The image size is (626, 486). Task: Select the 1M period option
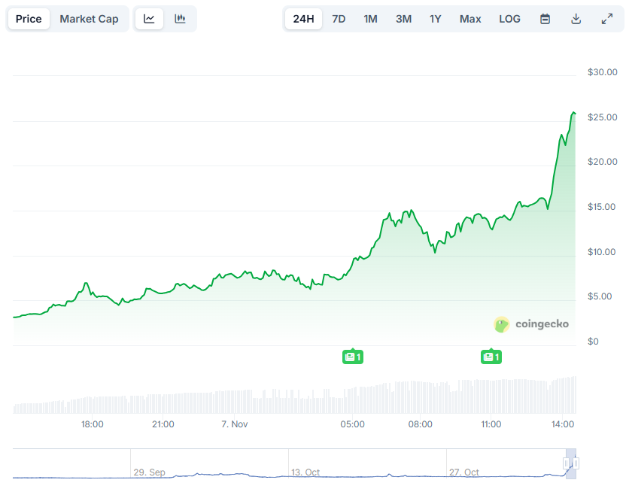tap(370, 19)
